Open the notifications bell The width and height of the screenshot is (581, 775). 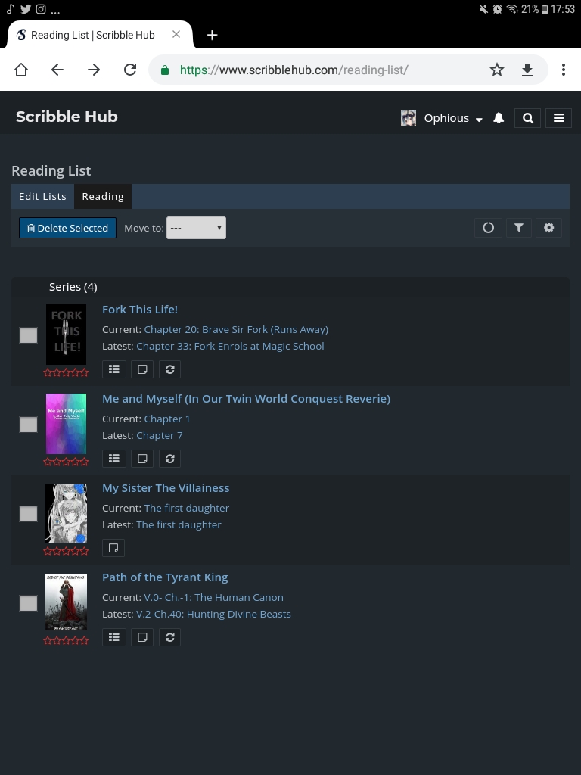pos(499,117)
